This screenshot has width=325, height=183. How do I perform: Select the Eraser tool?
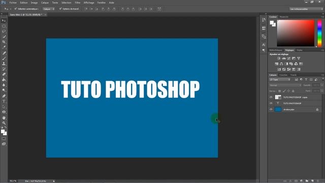click(4, 74)
